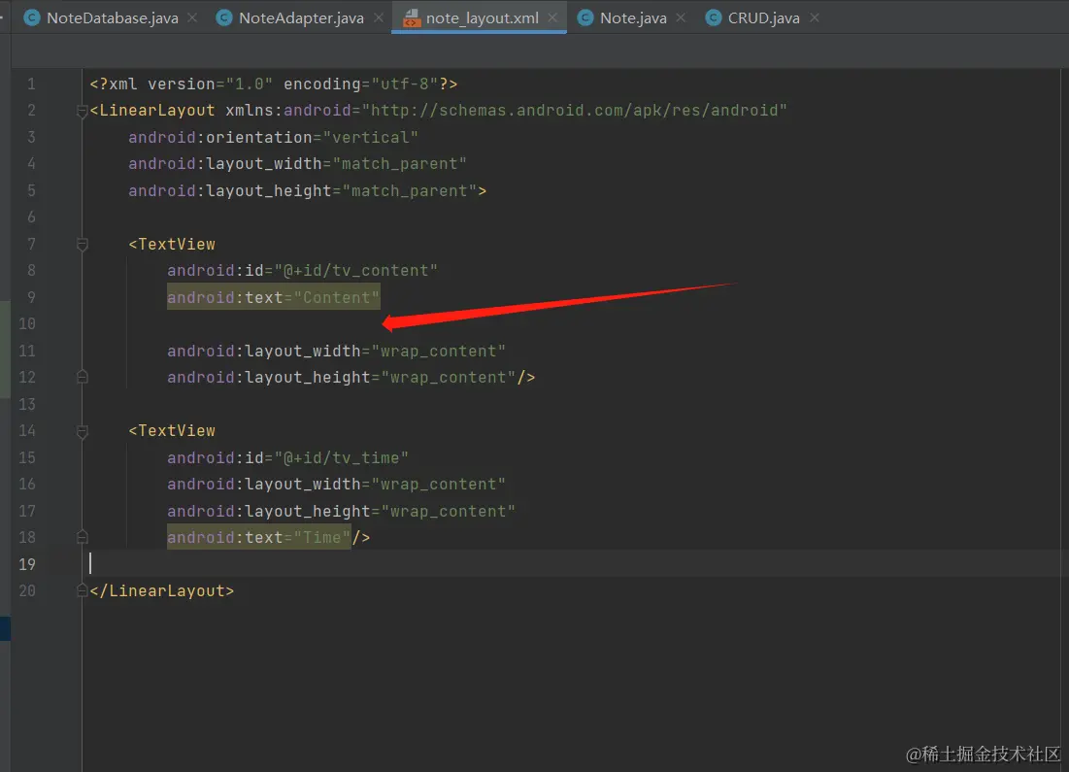Viewport: 1069px width, 772px height.
Task: Switch to the NoteAdapter.java tab
Action: [301, 17]
